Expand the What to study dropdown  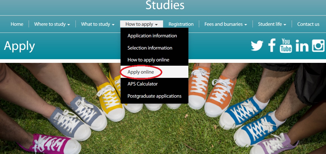(x=98, y=24)
